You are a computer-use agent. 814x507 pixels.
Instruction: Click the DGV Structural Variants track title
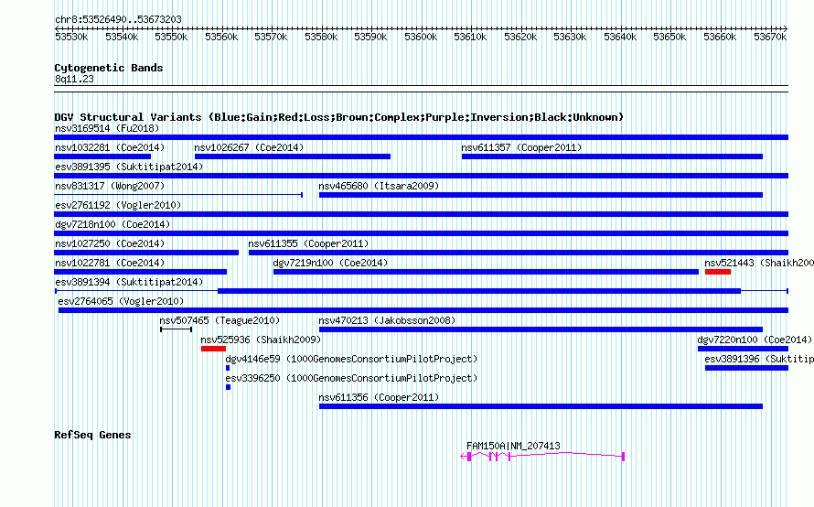[338, 117]
